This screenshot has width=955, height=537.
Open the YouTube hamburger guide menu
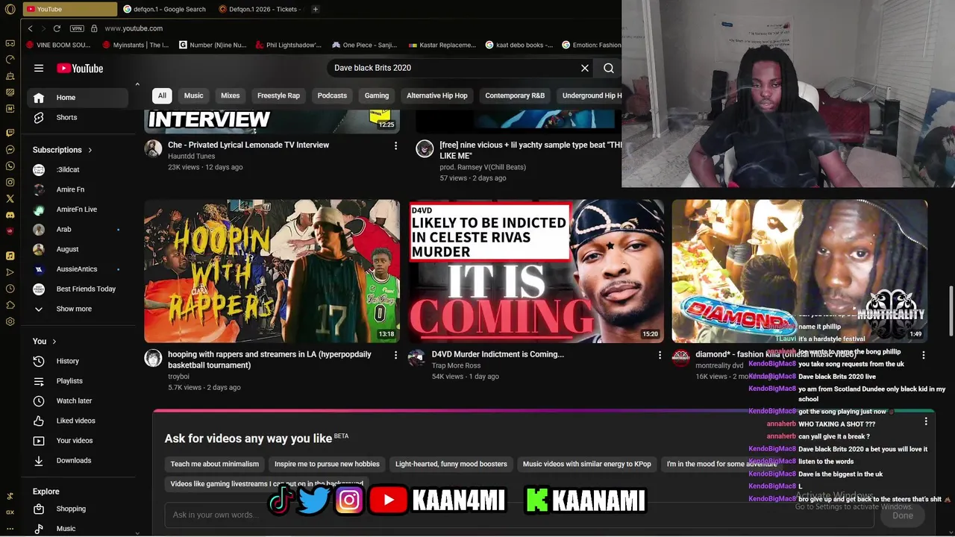[39, 68]
